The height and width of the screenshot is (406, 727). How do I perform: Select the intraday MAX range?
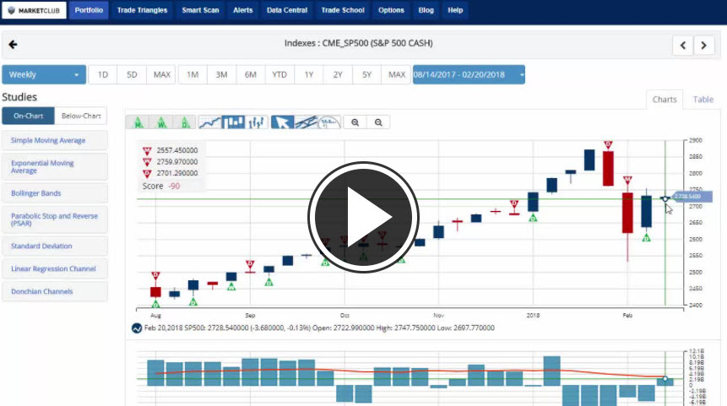(161, 74)
